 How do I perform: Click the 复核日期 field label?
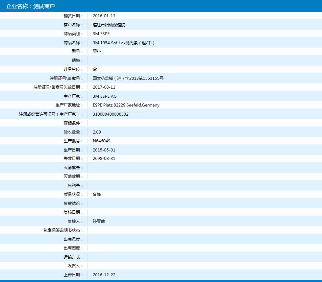pyautogui.click(x=73, y=212)
